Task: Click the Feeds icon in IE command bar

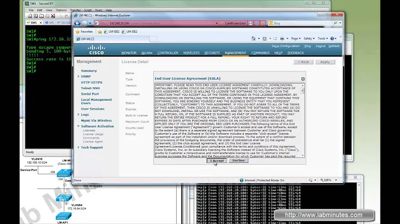Action: pos(264,39)
